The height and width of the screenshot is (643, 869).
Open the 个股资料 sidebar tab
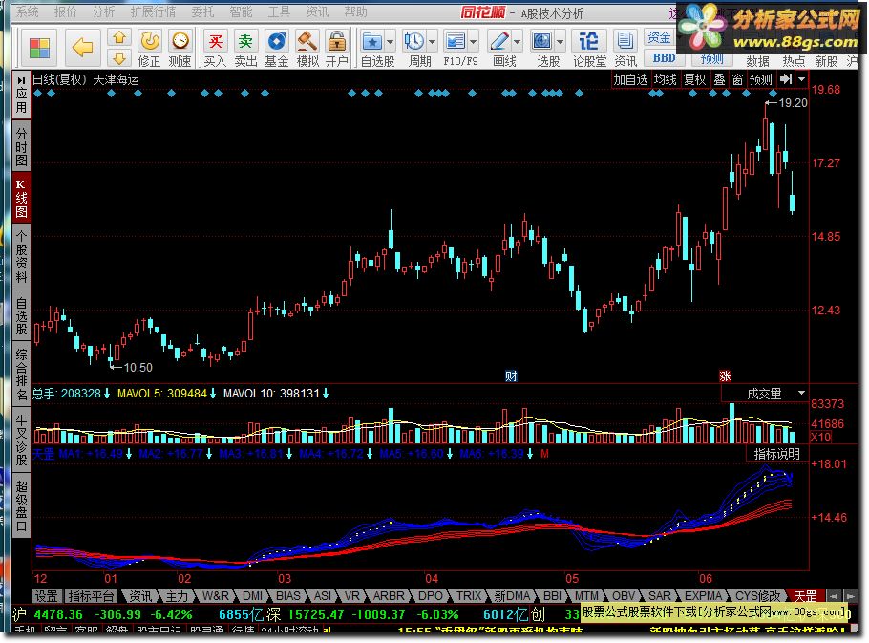coord(21,257)
